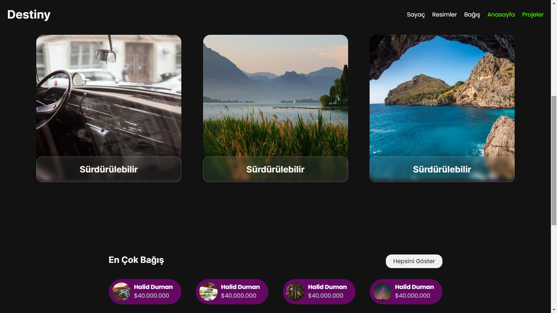Go to the Resimler menu item

point(444,14)
